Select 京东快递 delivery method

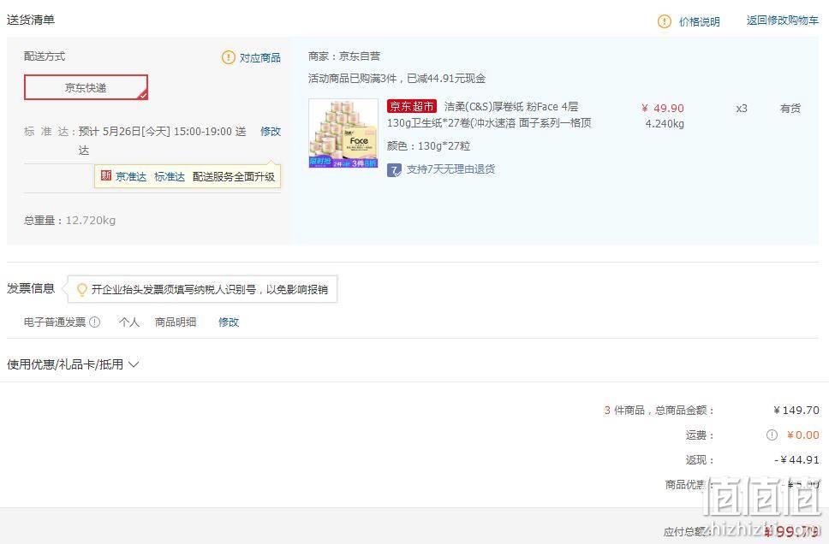(x=86, y=87)
